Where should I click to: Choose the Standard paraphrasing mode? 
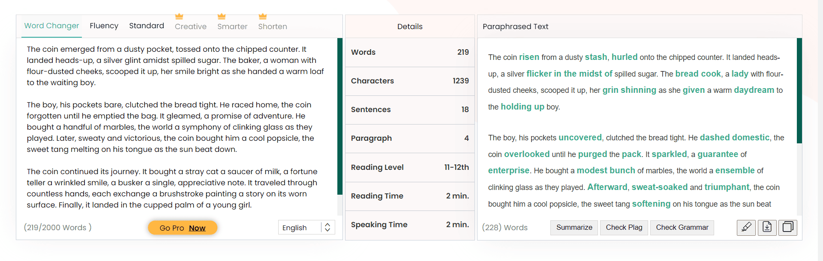pos(147,26)
